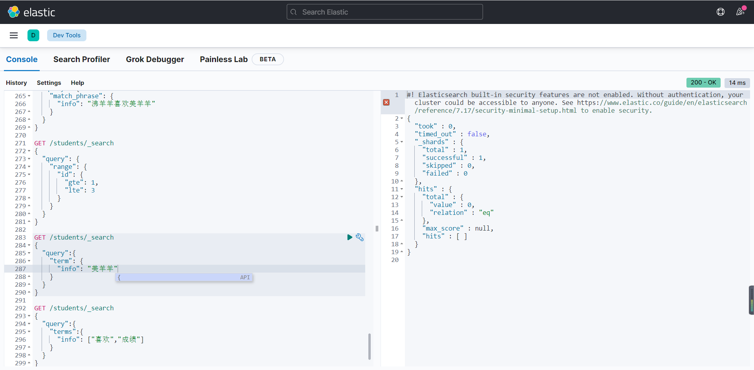Screen dimensions: 754x370
Task: Click the Elastic logo
Action: point(31,12)
